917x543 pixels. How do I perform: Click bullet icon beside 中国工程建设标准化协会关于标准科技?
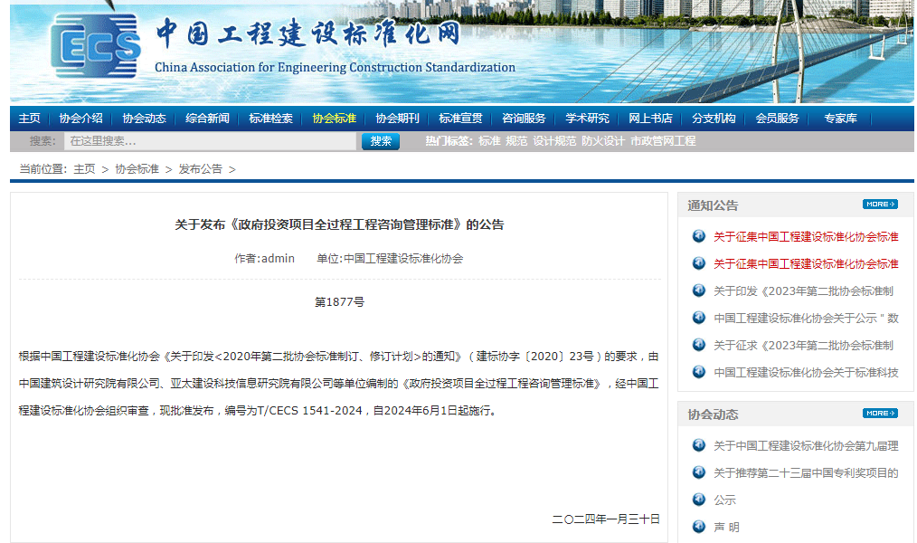click(699, 372)
